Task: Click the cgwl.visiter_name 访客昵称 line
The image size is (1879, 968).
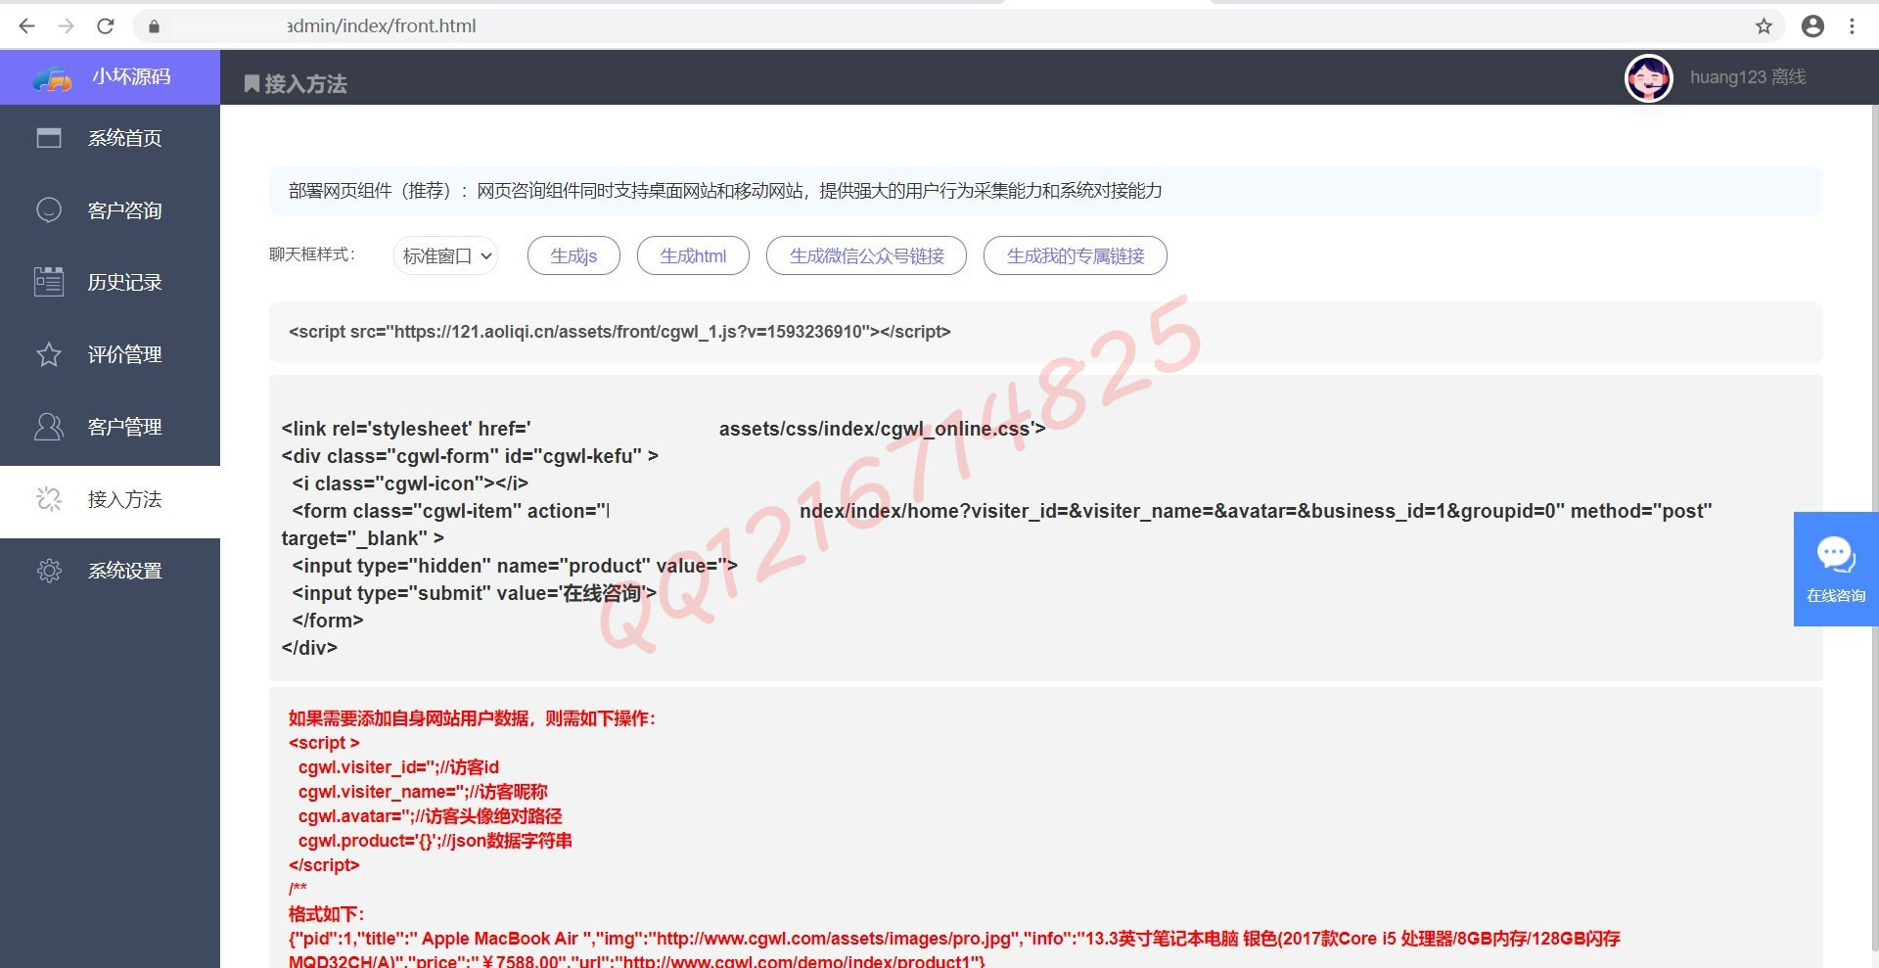Action: (x=423, y=792)
